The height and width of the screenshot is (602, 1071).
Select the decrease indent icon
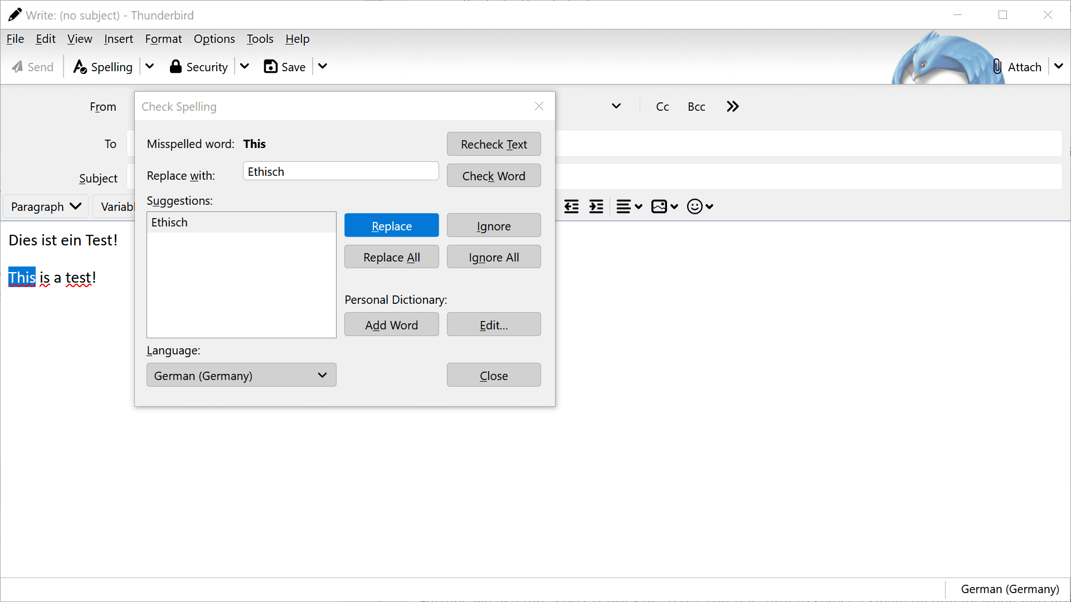(571, 206)
